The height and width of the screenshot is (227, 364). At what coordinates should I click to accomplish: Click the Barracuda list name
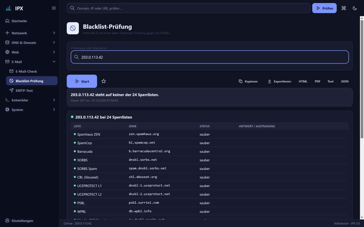(x=85, y=151)
